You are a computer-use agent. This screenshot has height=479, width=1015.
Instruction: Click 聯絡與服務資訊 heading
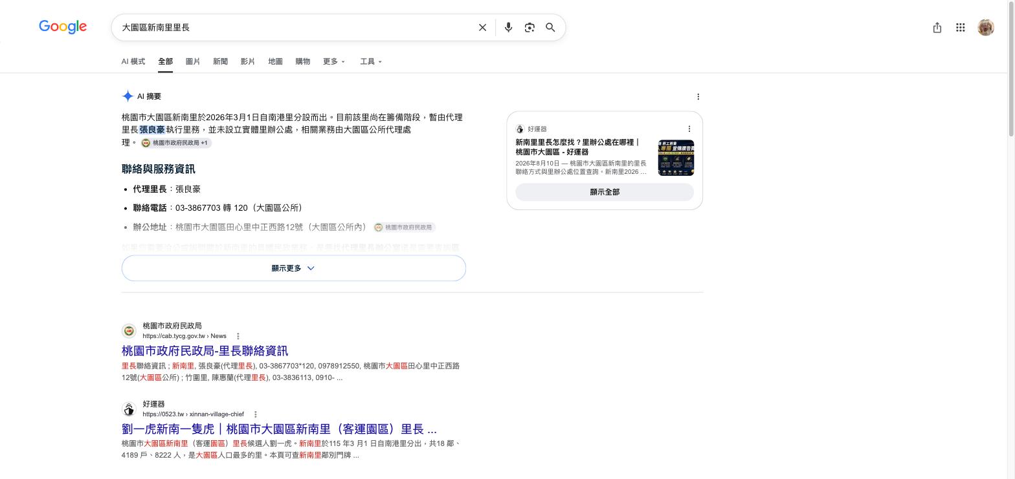coord(159,169)
